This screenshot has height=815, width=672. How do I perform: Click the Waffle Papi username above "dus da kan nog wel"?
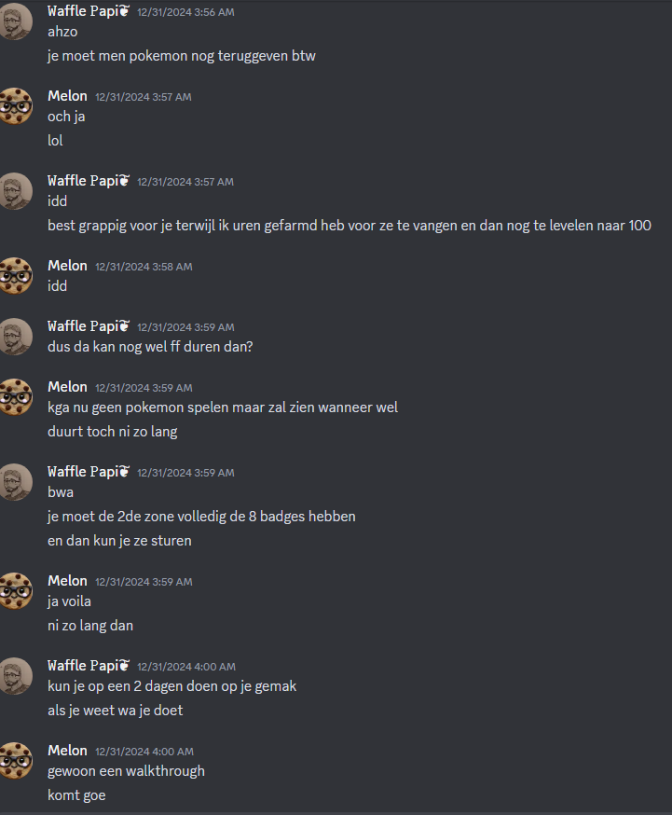pos(83,325)
